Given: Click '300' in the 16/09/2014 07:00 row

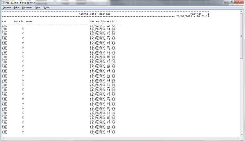Looking at the screenshot, I should click(x=4, y=26).
